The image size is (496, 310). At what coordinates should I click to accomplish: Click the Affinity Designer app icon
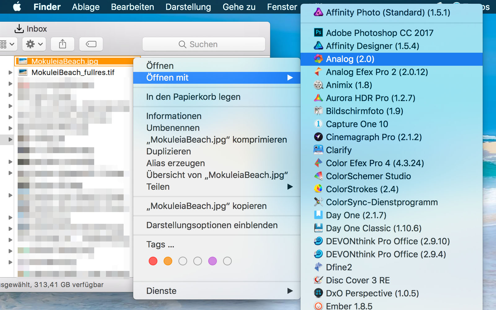pos(318,46)
